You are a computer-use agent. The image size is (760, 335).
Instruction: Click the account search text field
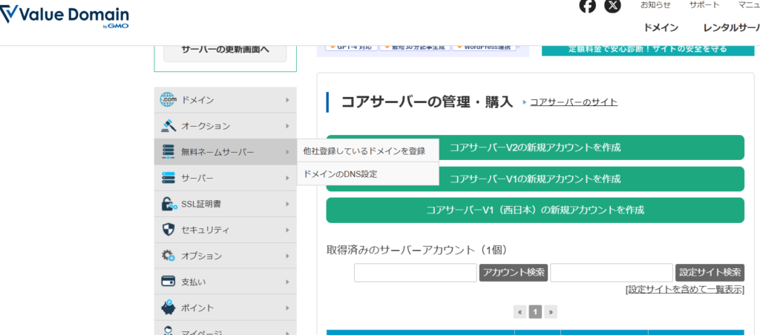(415, 273)
